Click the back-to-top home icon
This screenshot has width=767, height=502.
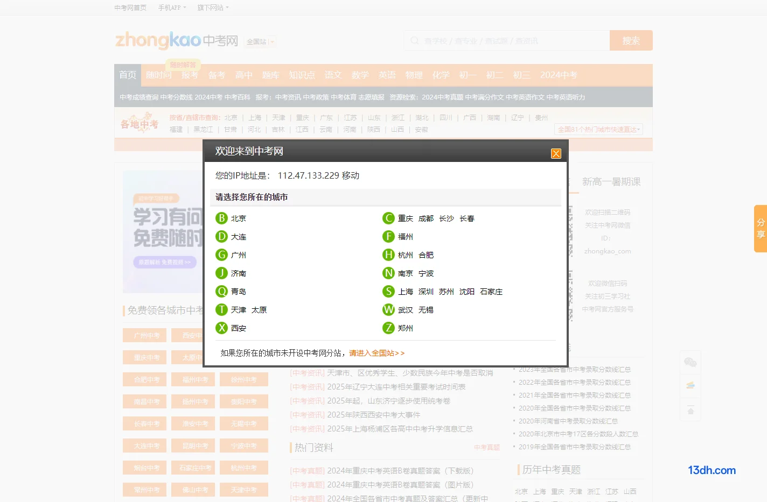coord(691,411)
